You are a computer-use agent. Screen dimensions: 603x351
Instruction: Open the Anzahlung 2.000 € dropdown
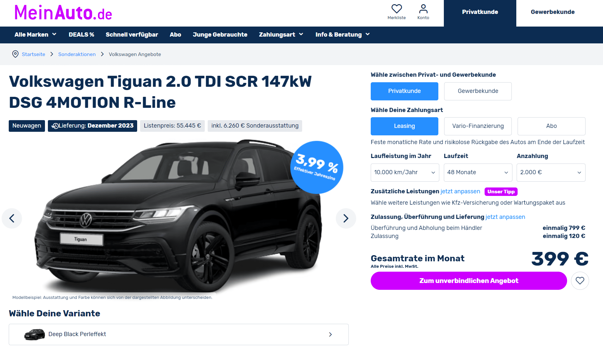(x=551, y=173)
